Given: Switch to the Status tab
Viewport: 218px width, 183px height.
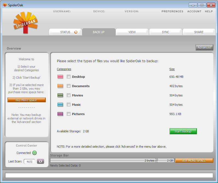Looking at the screenshot, I should click(65, 32).
